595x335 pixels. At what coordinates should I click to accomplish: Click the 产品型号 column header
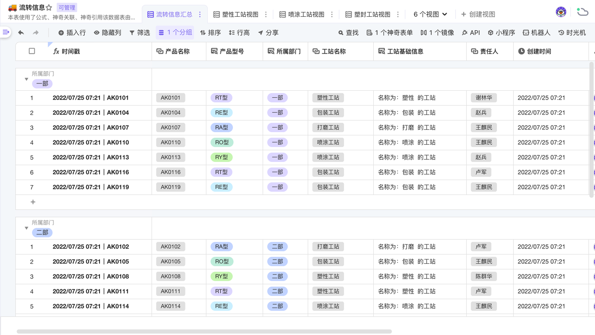click(234, 51)
